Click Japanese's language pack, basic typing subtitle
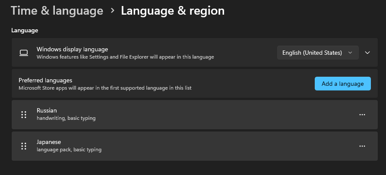The image size is (386, 175). tap(69, 150)
